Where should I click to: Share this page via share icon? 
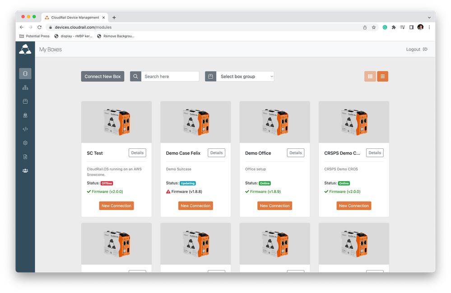(x=365, y=27)
